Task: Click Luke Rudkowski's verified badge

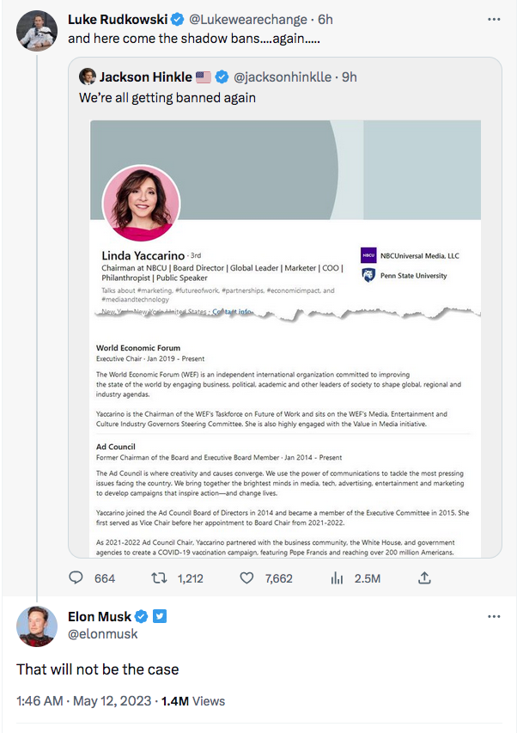Action: (177, 19)
